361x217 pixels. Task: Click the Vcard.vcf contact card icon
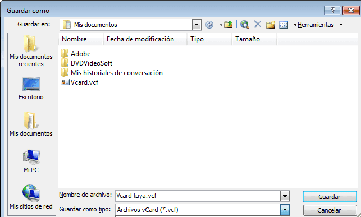point(65,82)
